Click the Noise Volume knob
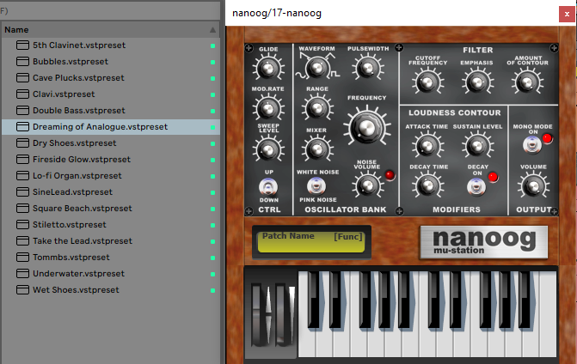This screenshot has height=364, width=577. click(x=368, y=185)
